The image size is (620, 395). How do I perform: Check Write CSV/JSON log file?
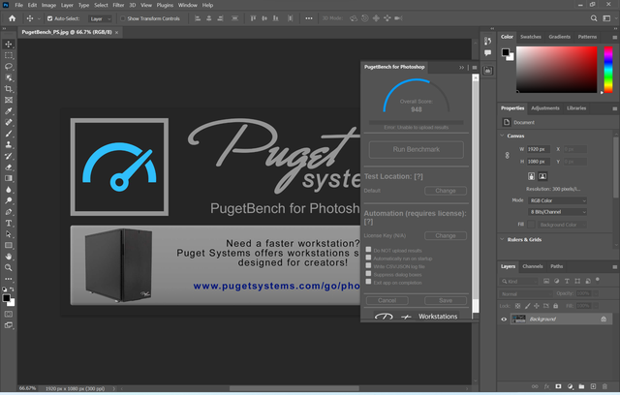point(368,265)
